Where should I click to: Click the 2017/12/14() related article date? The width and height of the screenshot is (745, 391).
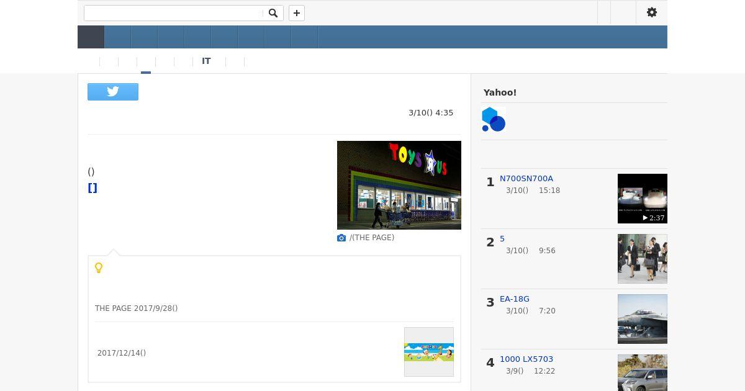pyautogui.click(x=122, y=353)
